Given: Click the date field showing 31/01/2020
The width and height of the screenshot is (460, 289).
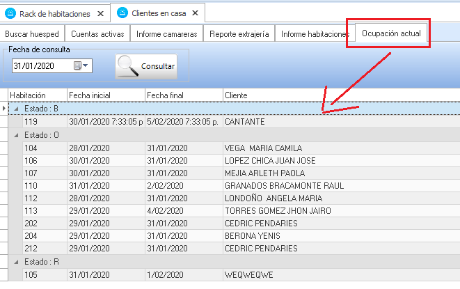Looking at the screenshot, I should coord(40,65).
